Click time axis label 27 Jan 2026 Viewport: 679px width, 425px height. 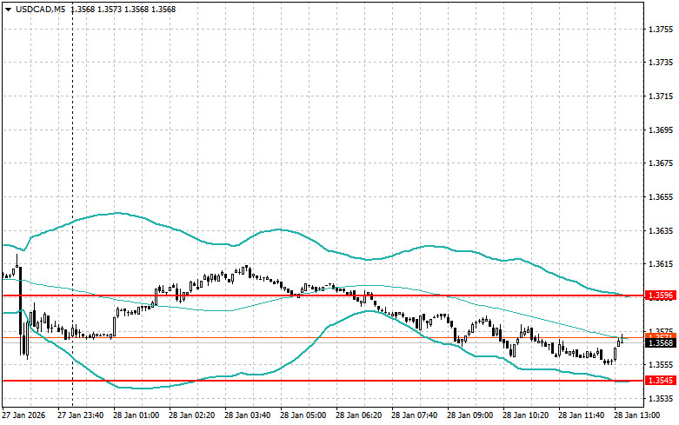[23, 415]
